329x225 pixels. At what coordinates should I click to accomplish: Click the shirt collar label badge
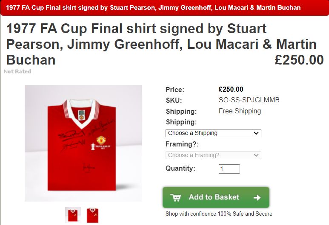pyautogui.click(x=81, y=115)
